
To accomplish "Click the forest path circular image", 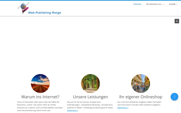I will [91, 83].
